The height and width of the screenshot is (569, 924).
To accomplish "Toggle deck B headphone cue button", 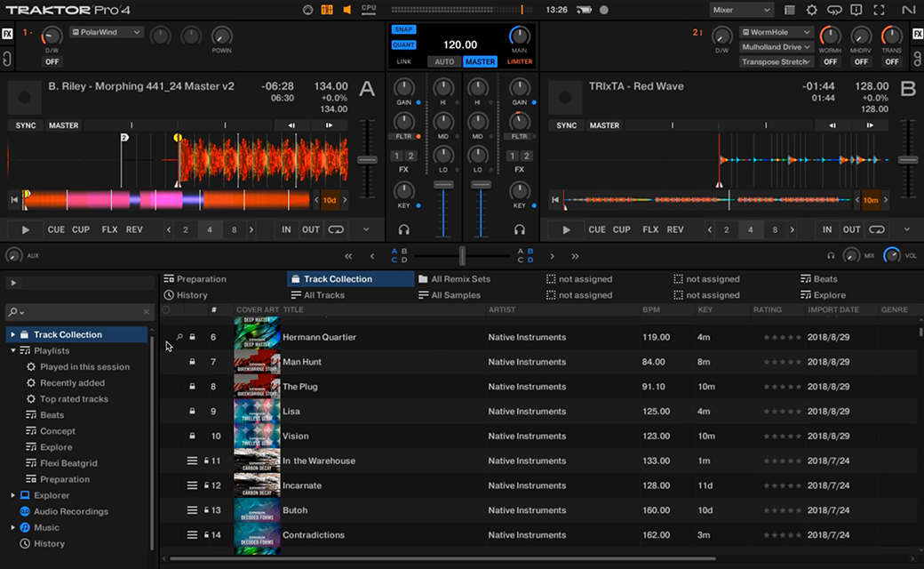I will point(519,229).
